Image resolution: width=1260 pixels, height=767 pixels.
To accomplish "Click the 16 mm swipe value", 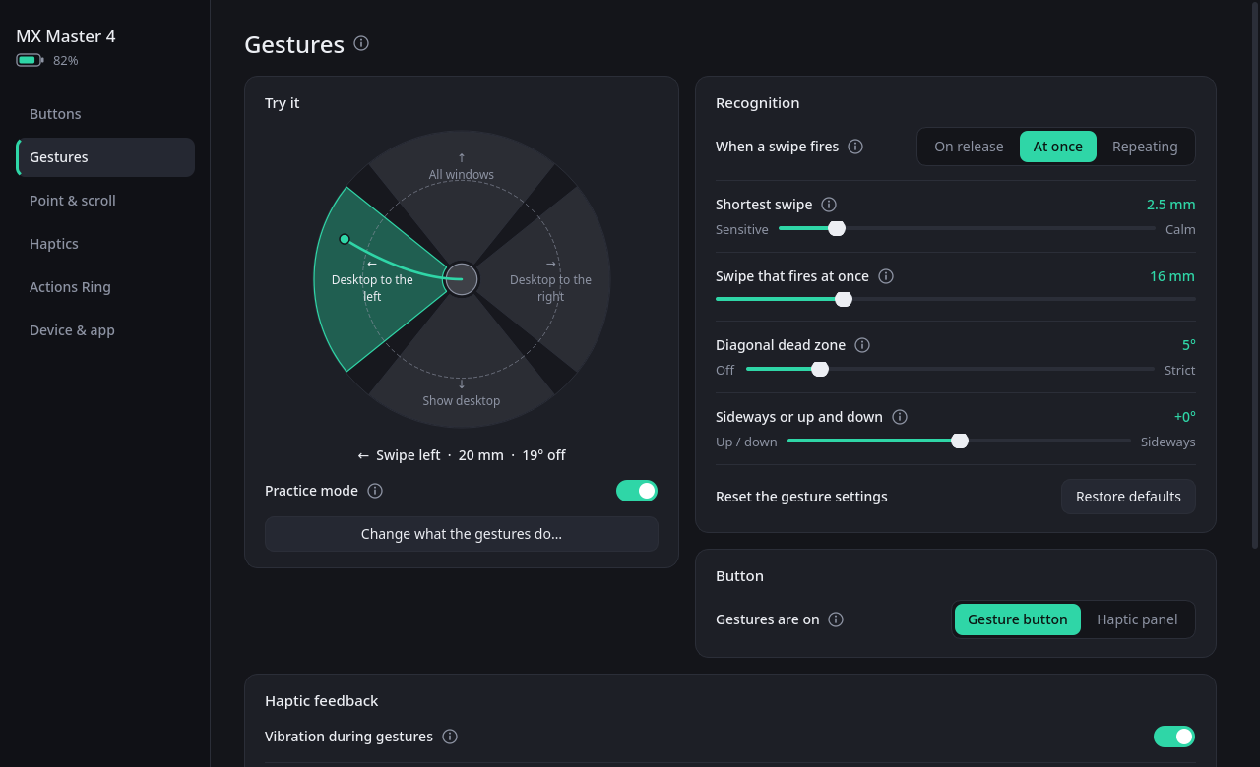I will click(1172, 276).
